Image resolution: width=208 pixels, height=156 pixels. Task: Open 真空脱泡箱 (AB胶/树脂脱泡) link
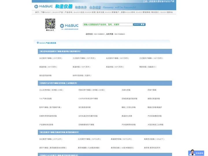(122, 148)
